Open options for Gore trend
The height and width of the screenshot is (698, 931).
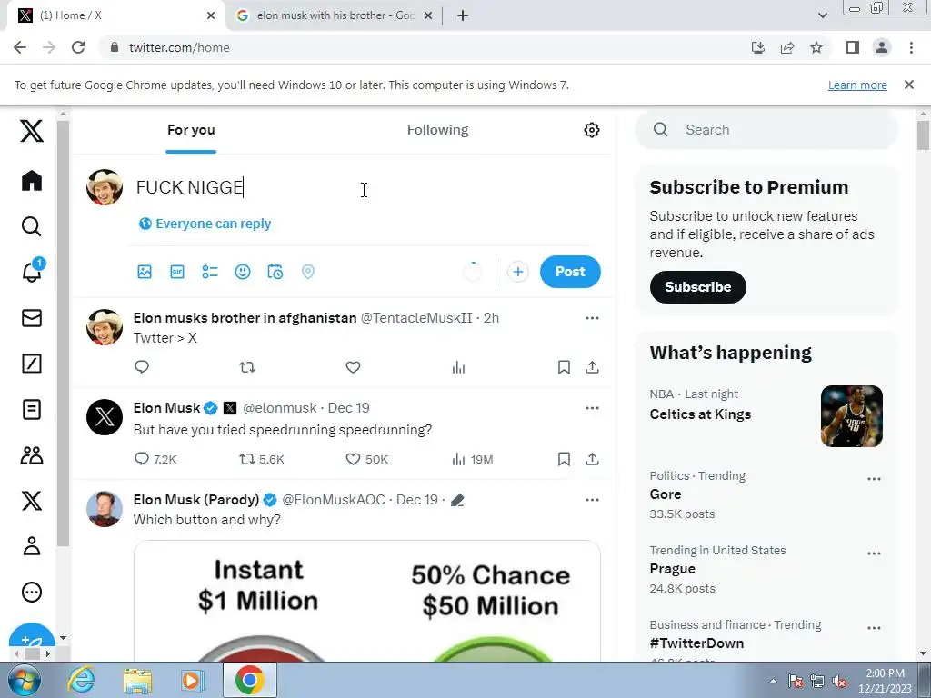coord(874,479)
